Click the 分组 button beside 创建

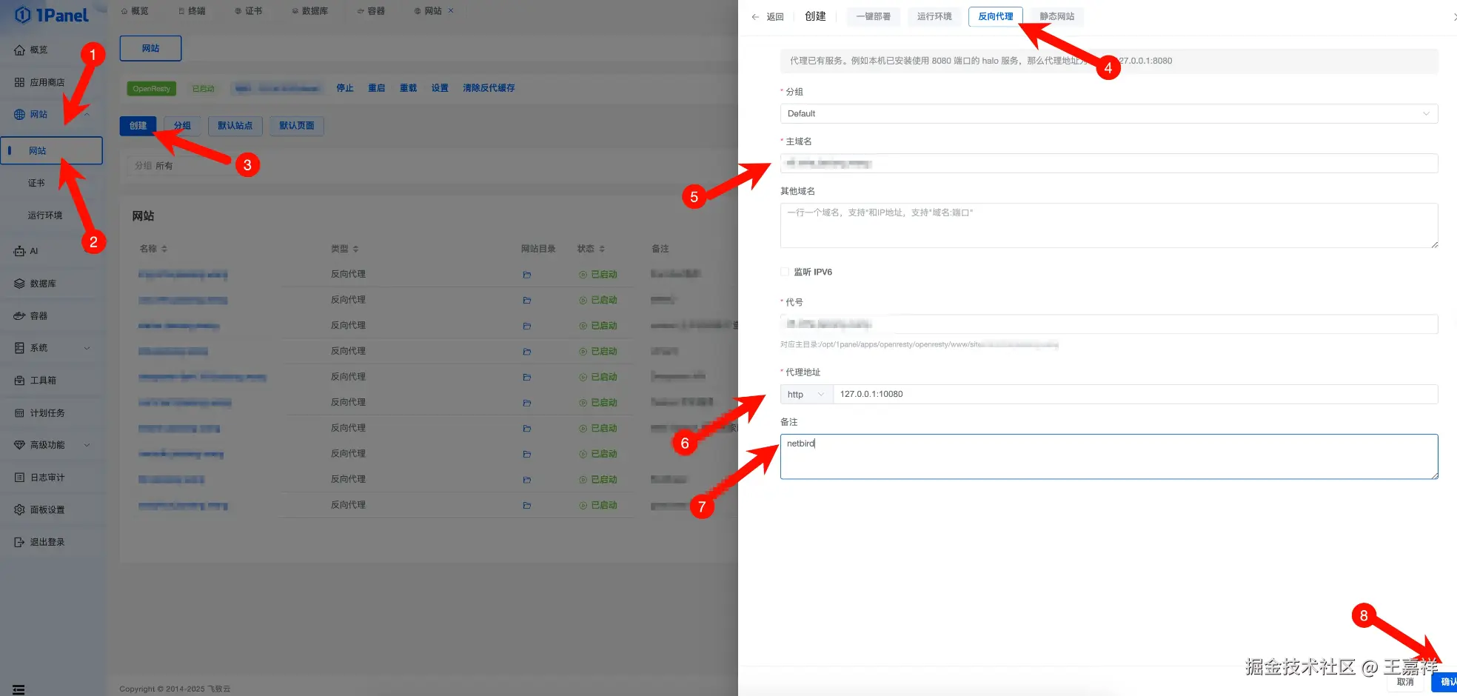(x=182, y=126)
